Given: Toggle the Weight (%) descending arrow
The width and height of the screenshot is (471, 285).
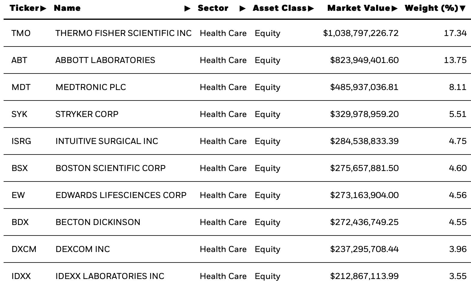Looking at the screenshot, I should (463, 8).
